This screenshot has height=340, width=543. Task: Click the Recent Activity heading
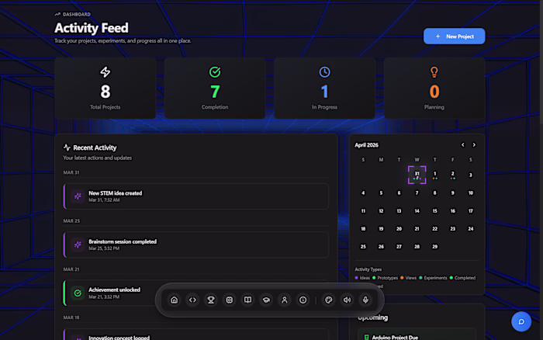tap(95, 147)
